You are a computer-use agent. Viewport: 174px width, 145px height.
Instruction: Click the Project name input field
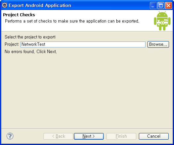pyautogui.click(x=83, y=44)
